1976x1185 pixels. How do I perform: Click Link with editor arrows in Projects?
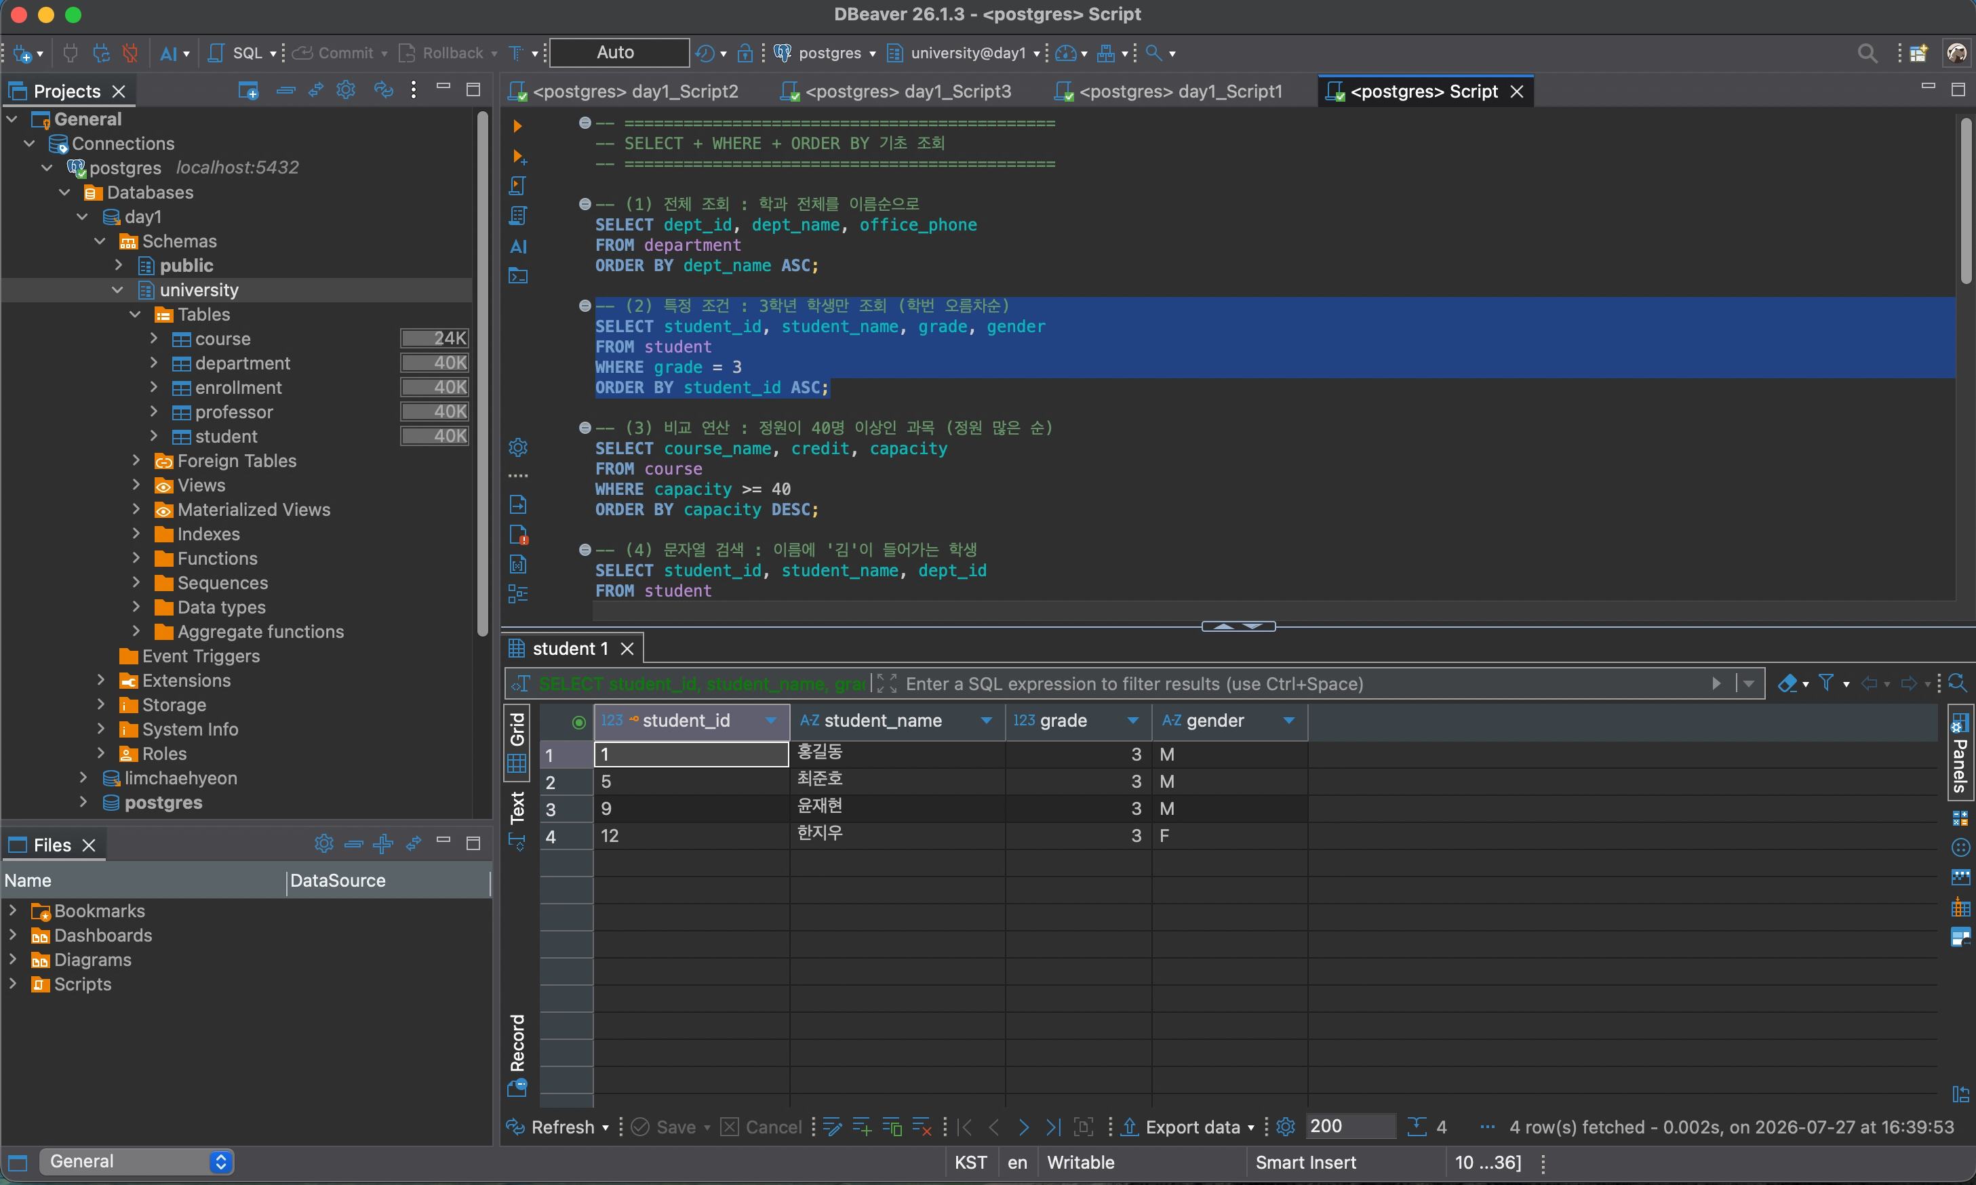click(x=315, y=90)
